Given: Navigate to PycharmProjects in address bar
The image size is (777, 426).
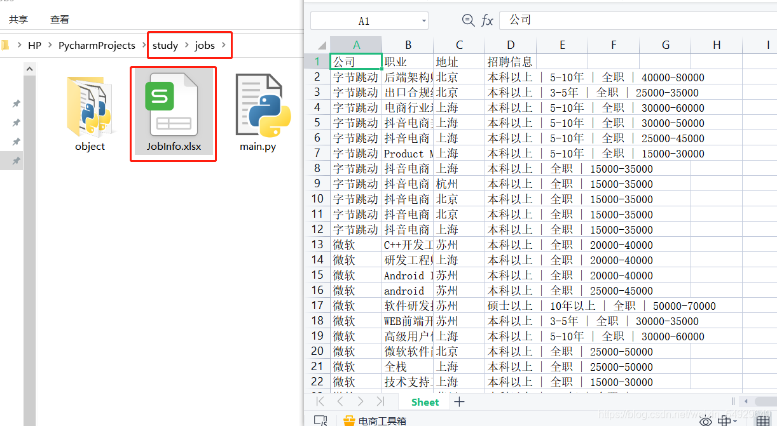Looking at the screenshot, I should (x=97, y=46).
